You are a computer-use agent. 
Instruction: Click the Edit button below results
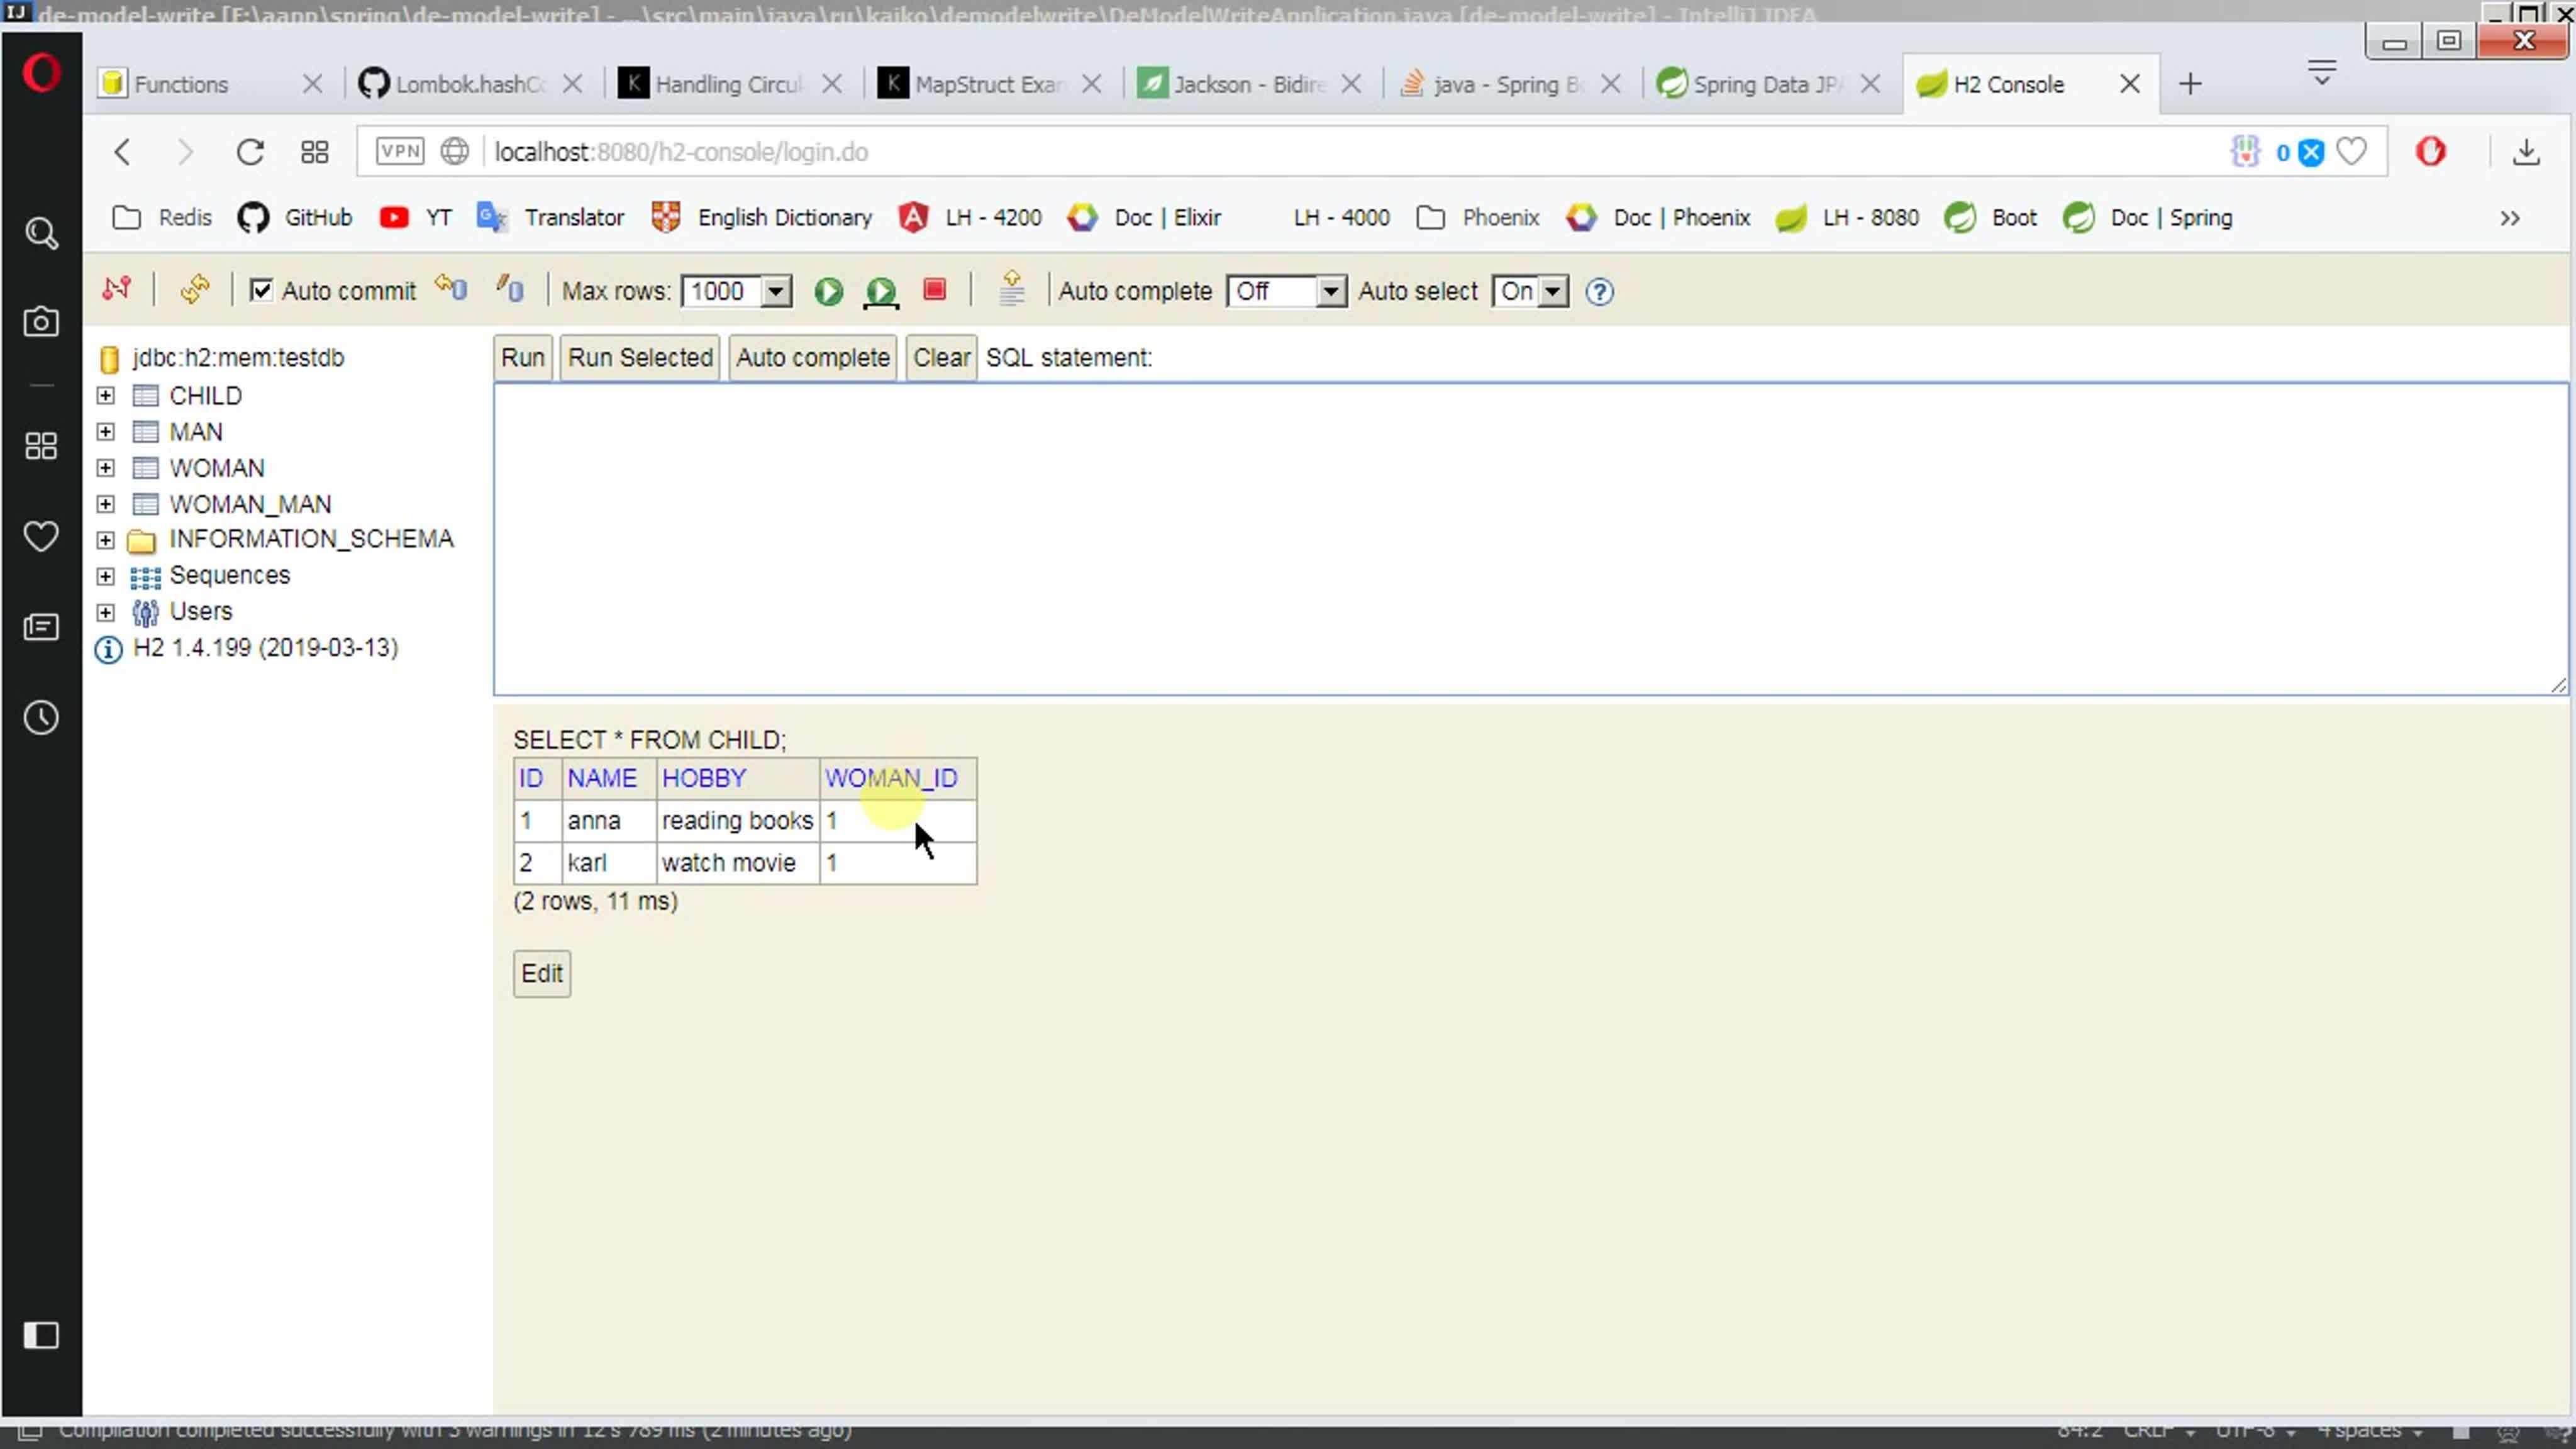542,973
